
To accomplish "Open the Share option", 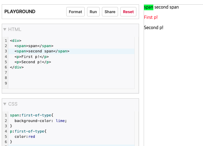I will [x=110, y=12].
